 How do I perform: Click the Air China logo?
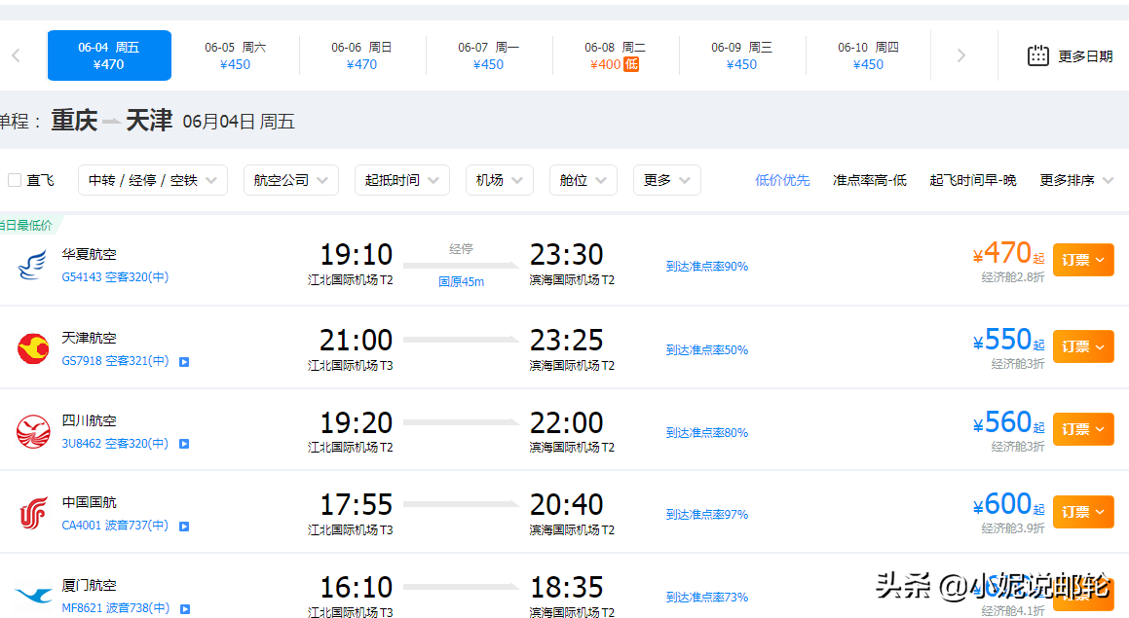(33, 513)
